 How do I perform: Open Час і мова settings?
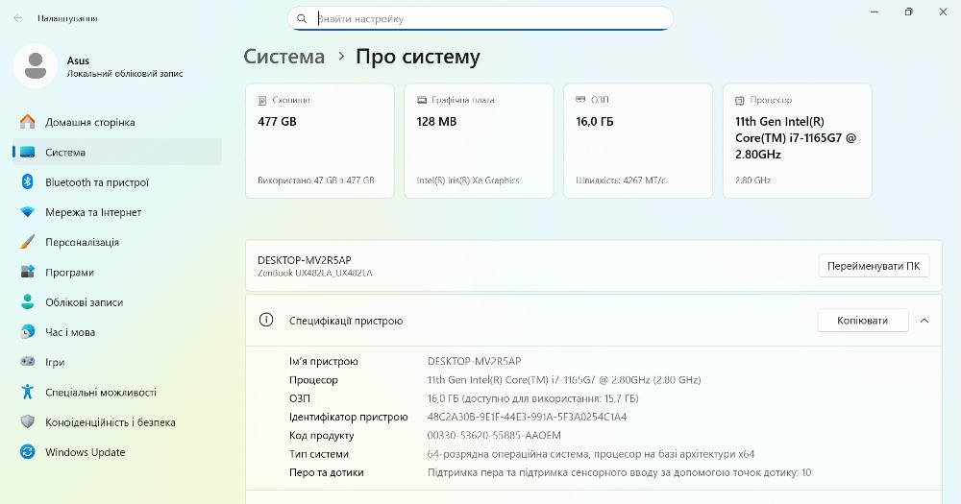[x=117, y=332]
